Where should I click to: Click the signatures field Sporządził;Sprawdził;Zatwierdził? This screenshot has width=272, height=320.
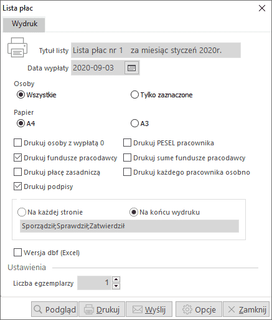pyautogui.click(x=129, y=226)
